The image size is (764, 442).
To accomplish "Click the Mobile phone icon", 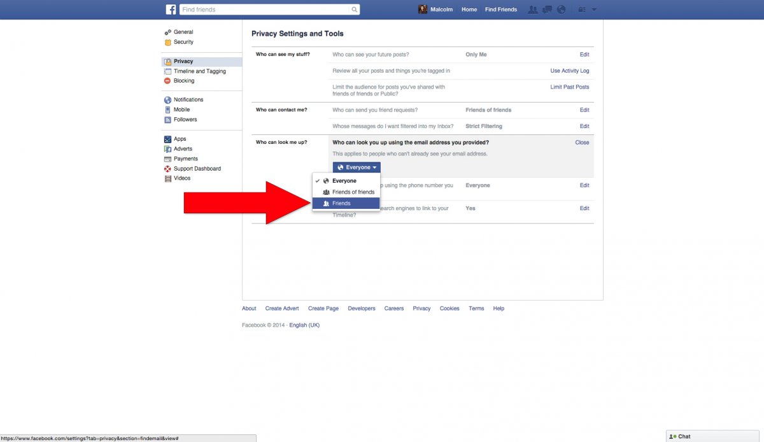I will coord(167,110).
